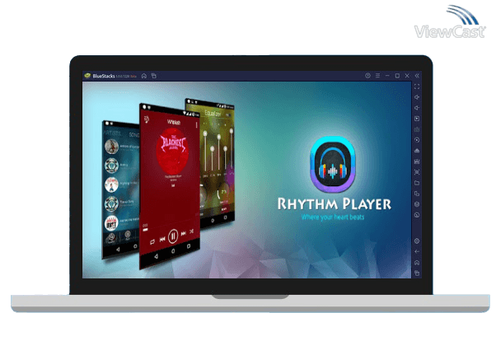Toggle the equalizer on/off switch
This screenshot has height=341, width=496.
click(228, 114)
